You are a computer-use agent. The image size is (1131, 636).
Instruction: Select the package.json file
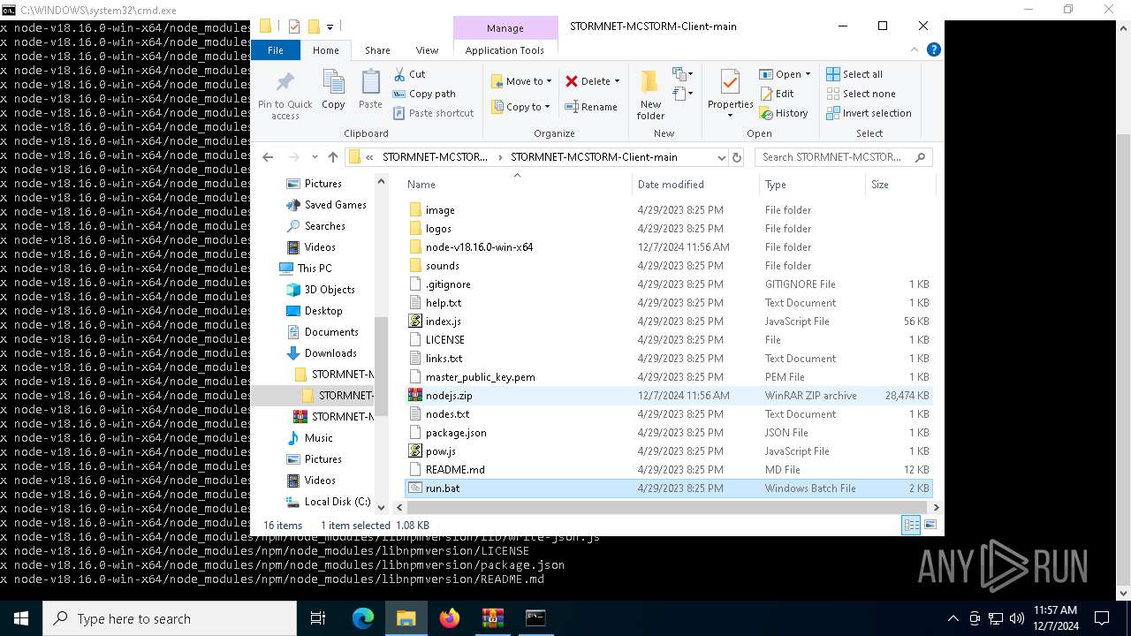point(668,433)
